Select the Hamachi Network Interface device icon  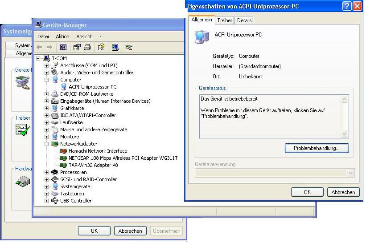(x=63, y=151)
